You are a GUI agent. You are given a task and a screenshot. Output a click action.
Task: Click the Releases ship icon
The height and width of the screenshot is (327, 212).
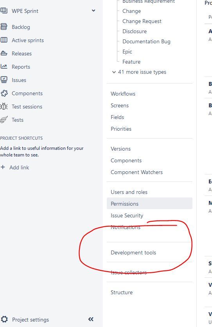tap(4, 53)
